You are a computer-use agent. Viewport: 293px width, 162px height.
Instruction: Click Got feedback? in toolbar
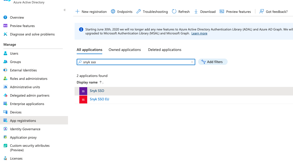pos(274,12)
